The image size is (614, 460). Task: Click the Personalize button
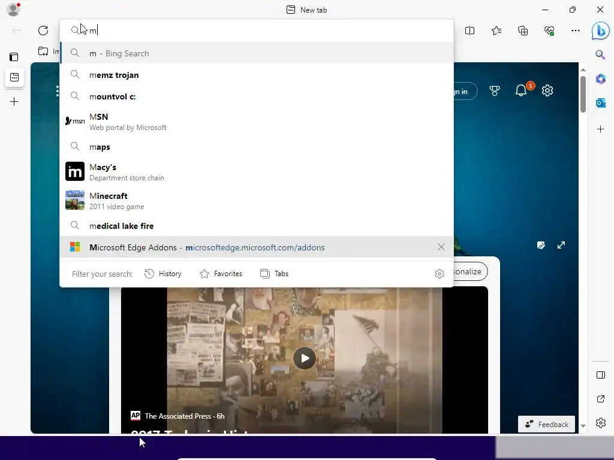click(470, 271)
